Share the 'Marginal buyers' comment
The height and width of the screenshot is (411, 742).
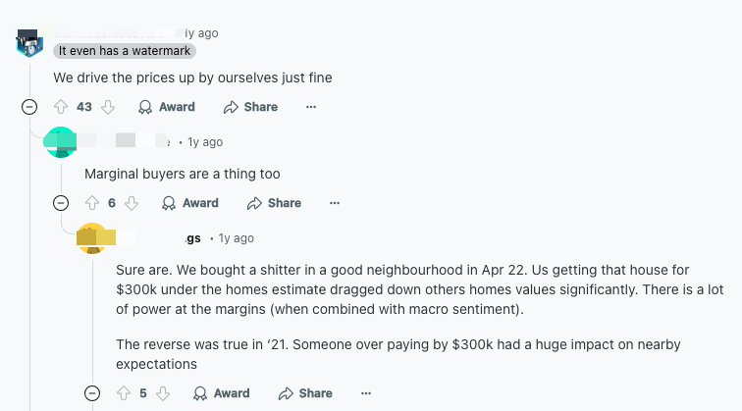pyautogui.click(x=274, y=203)
